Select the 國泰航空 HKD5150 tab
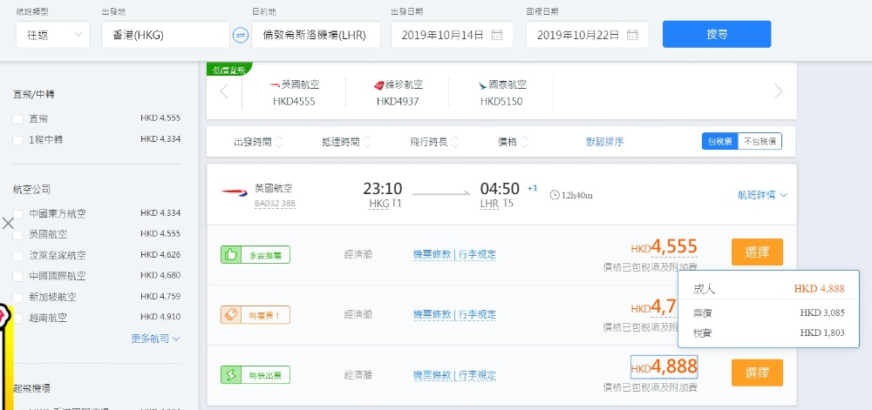The height and width of the screenshot is (410, 872). (x=501, y=92)
